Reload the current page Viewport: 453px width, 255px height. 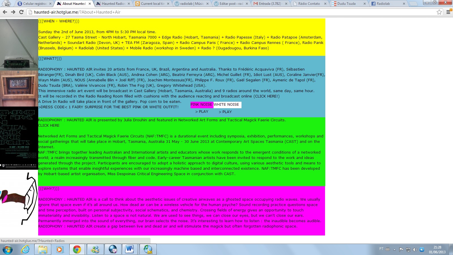(x=21, y=12)
